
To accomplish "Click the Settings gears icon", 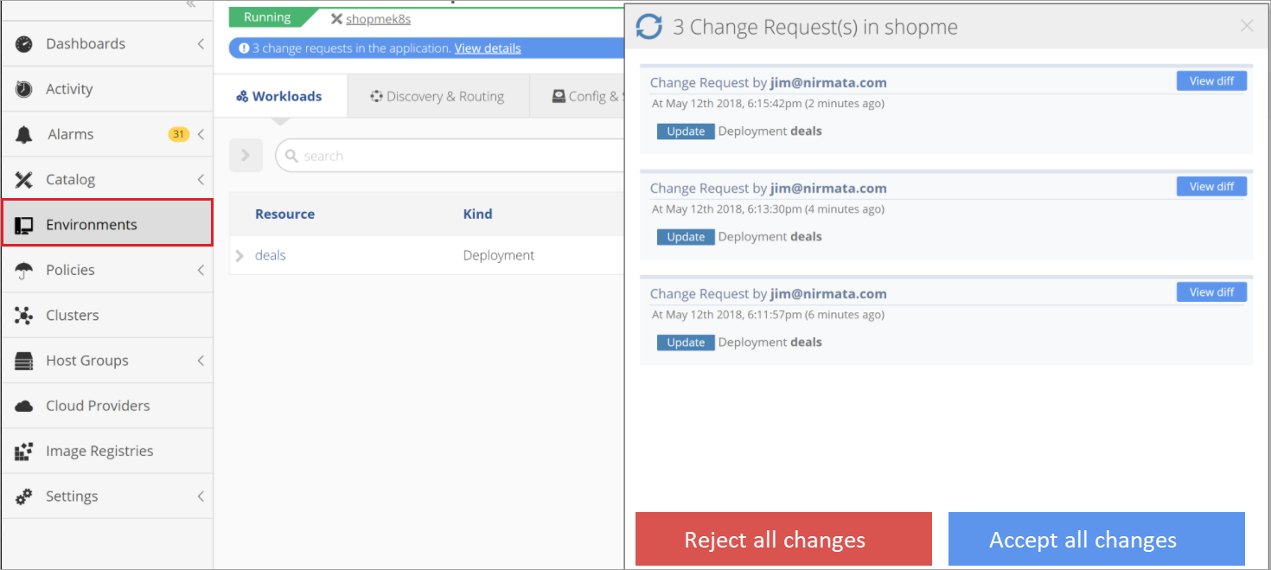I will tap(24, 496).
